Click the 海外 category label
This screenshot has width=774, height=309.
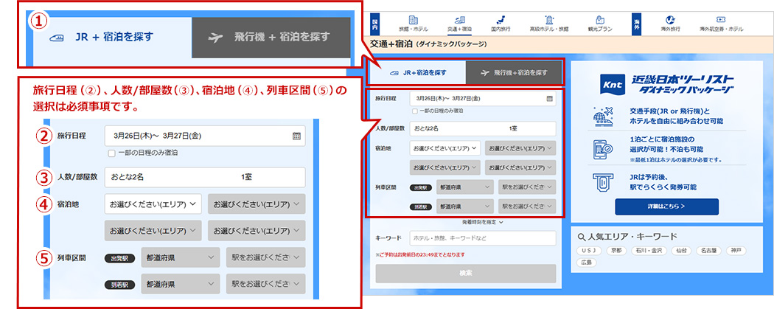coord(637,24)
